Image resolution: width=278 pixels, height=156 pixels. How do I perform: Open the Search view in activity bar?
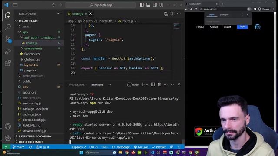(x=8, y=27)
